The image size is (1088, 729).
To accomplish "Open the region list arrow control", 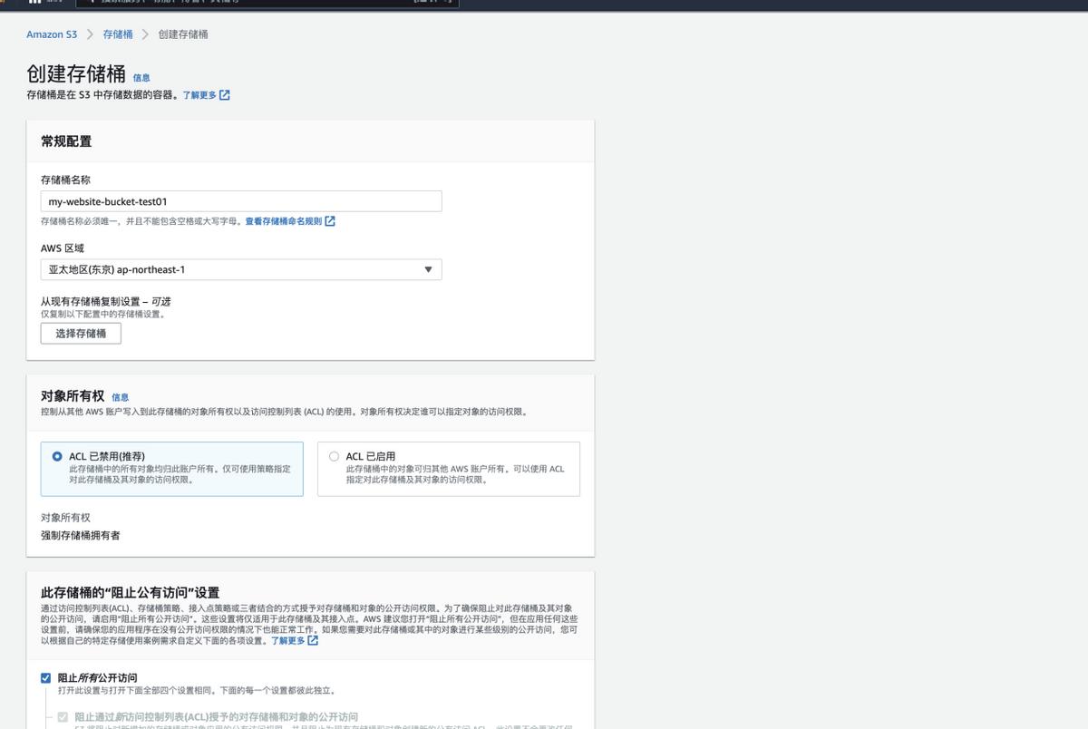I will pos(427,268).
